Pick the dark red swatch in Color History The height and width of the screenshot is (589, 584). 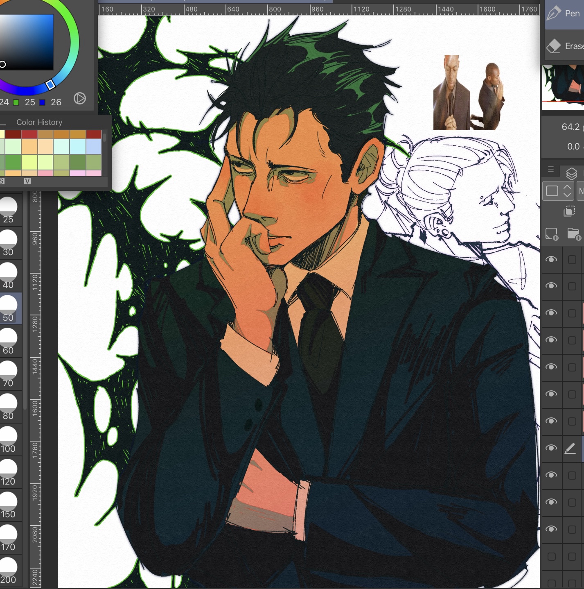[x=13, y=134]
